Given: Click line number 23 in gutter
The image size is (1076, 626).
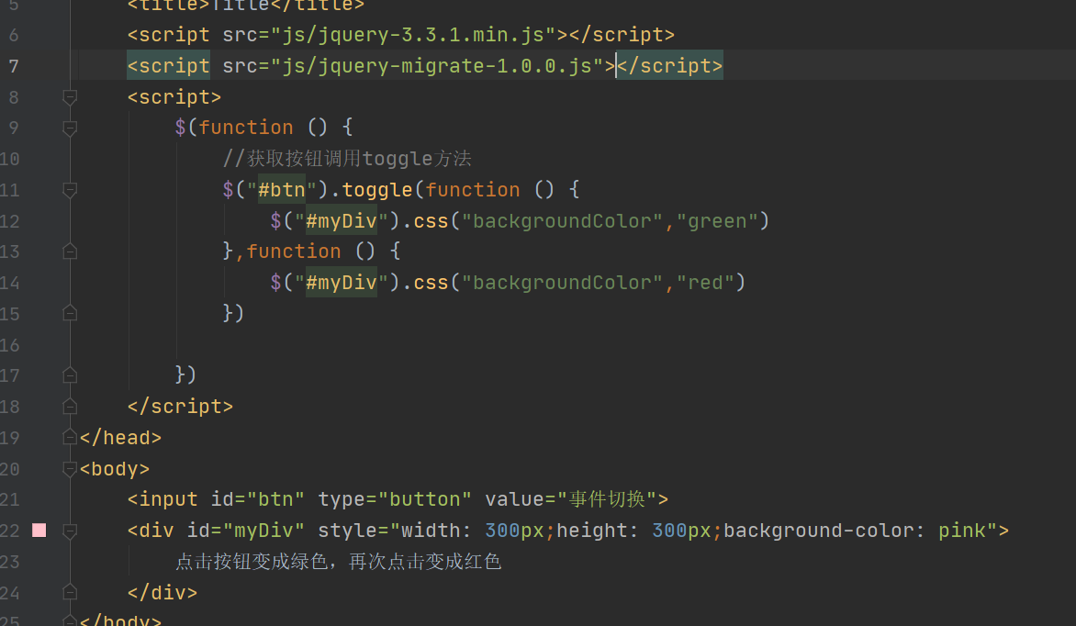Looking at the screenshot, I should [9, 562].
